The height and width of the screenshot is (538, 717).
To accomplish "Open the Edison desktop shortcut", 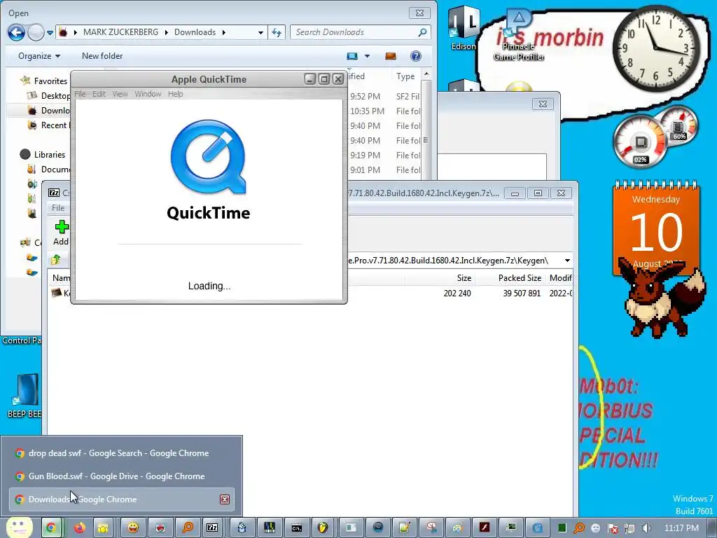I will pyautogui.click(x=464, y=27).
